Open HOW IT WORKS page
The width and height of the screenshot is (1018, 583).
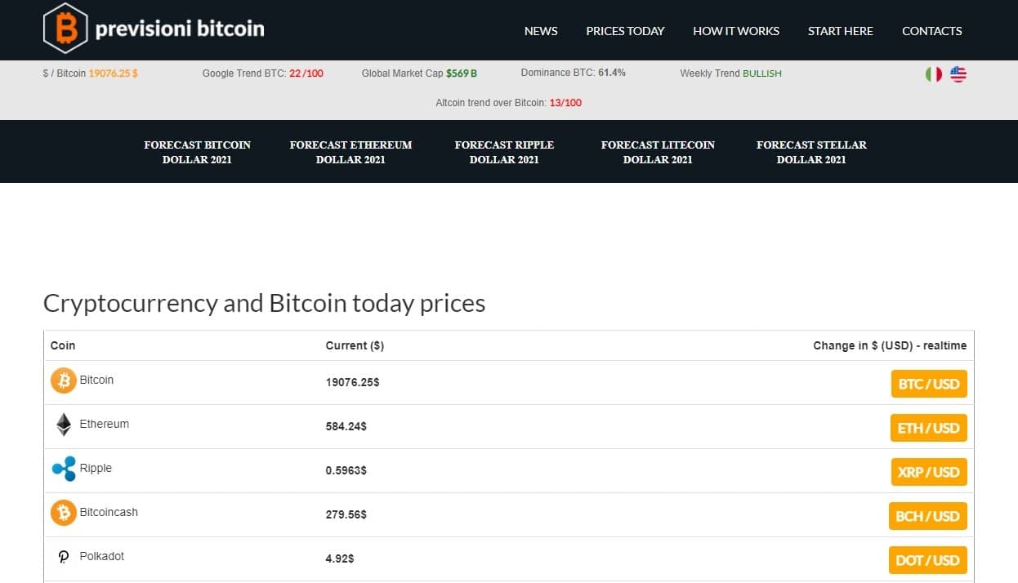pyautogui.click(x=736, y=31)
